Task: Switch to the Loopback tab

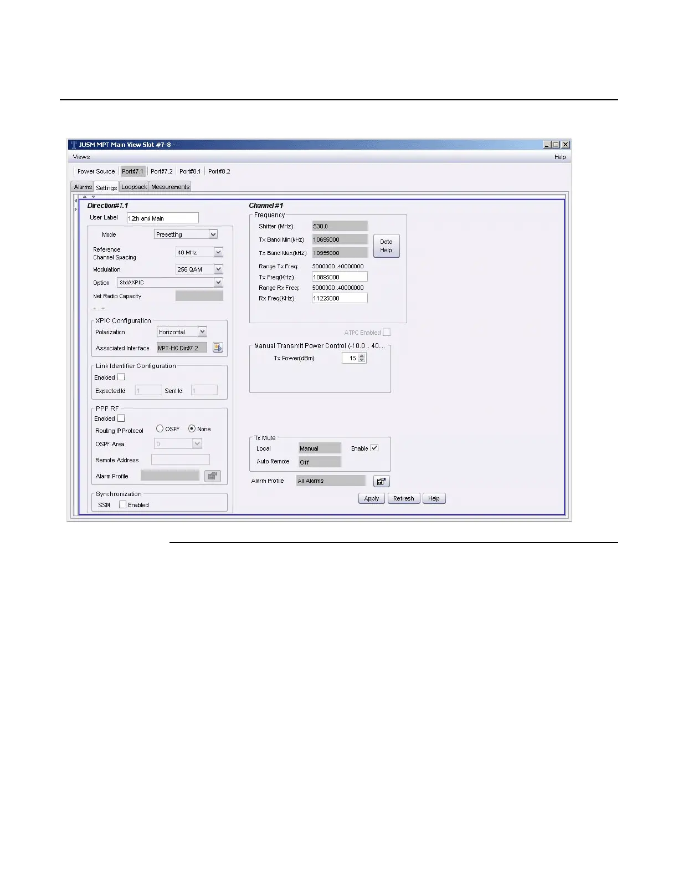Action: pos(134,187)
